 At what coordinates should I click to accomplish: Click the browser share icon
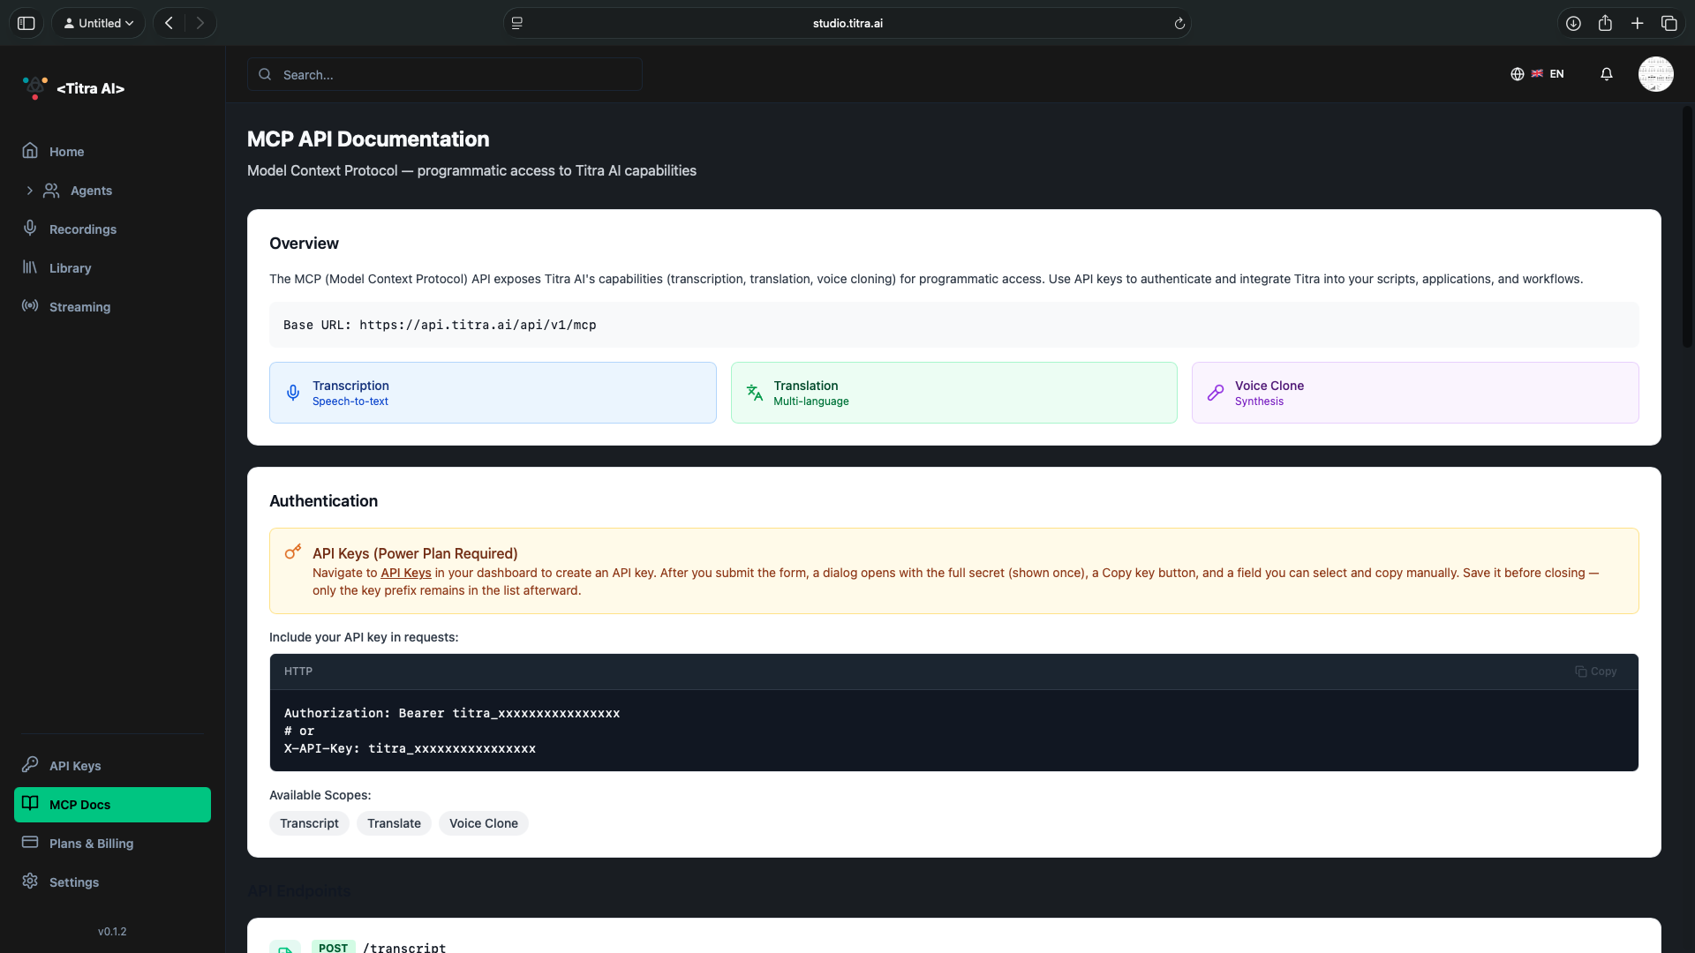tap(1605, 23)
